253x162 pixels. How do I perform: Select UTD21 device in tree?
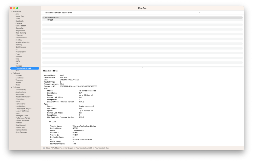(x=50, y=20)
